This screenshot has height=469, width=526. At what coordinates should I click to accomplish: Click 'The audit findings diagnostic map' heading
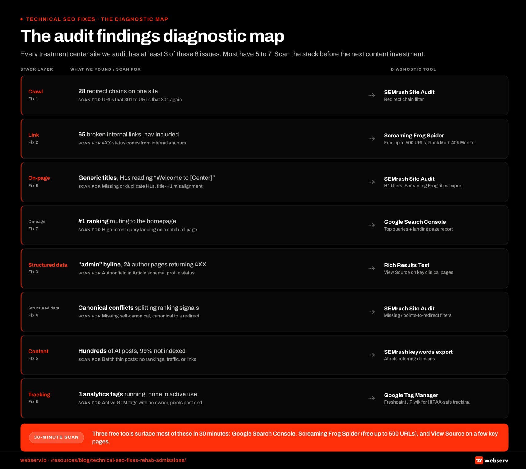tap(152, 36)
